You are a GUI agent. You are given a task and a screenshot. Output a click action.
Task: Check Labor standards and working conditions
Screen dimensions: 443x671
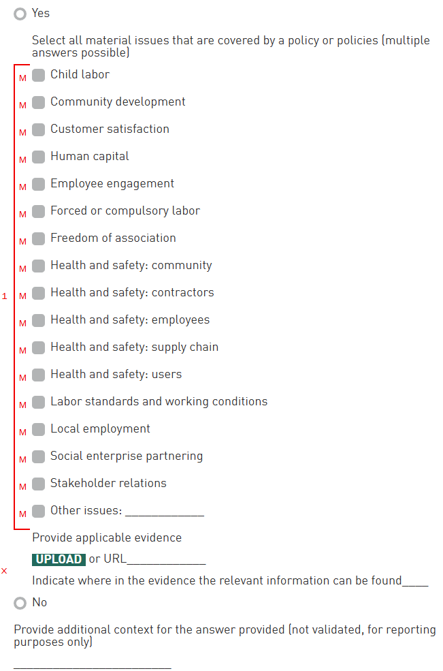tap(39, 402)
